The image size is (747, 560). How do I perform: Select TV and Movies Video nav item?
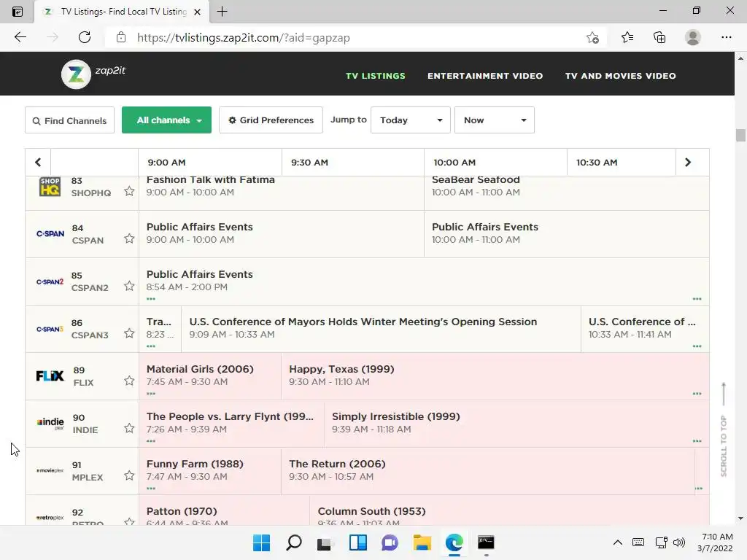coord(620,76)
